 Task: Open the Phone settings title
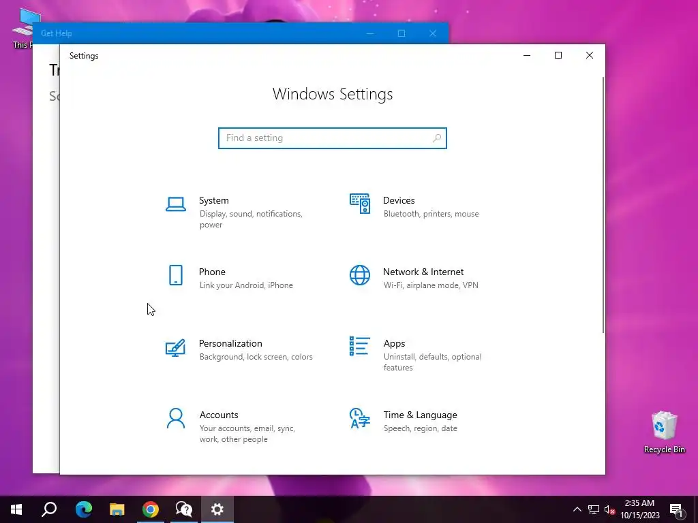coord(212,272)
